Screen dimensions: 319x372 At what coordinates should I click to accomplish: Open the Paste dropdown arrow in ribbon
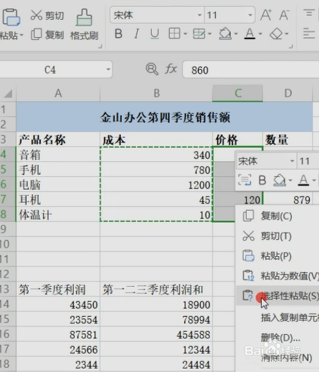tap(22, 35)
